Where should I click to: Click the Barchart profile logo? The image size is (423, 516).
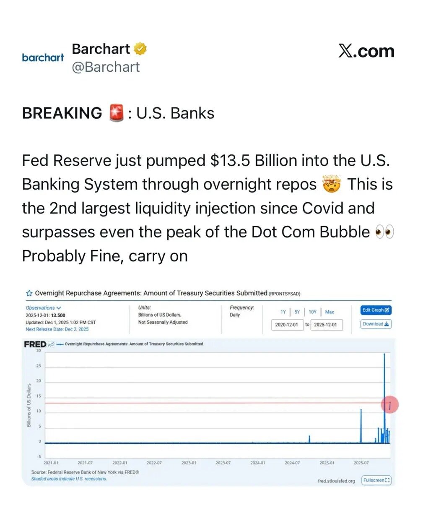[x=43, y=57]
